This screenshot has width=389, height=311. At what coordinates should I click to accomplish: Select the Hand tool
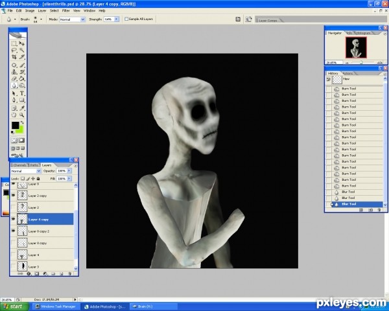pos(14,115)
